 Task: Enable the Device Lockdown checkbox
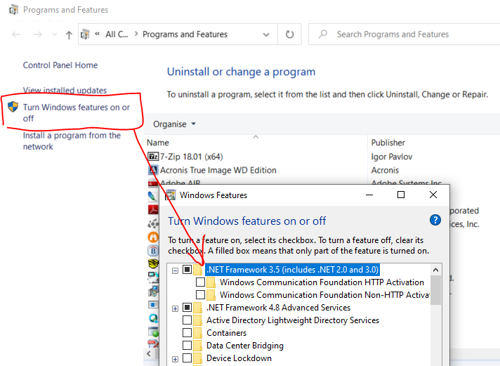[x=187, y=358]
